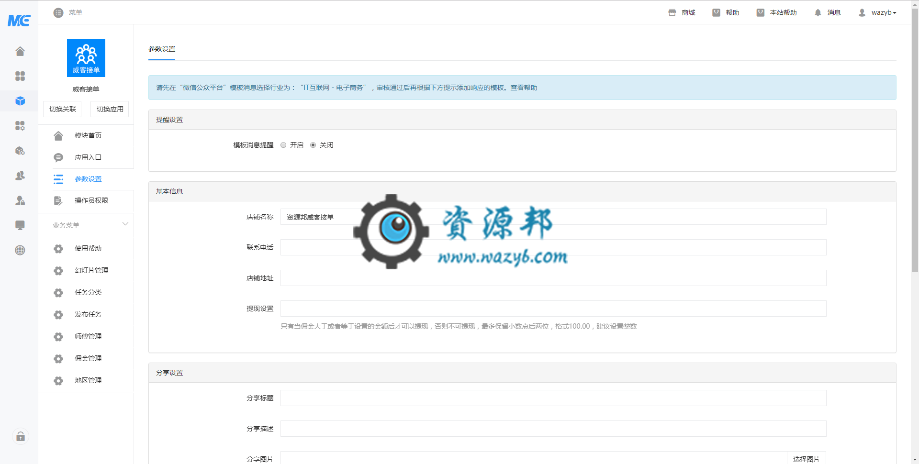The height and width of the screenshot is (464, 919).
Task: Open the globe icon in left rail
Action: pyautogui.click(x=20, y=250)
